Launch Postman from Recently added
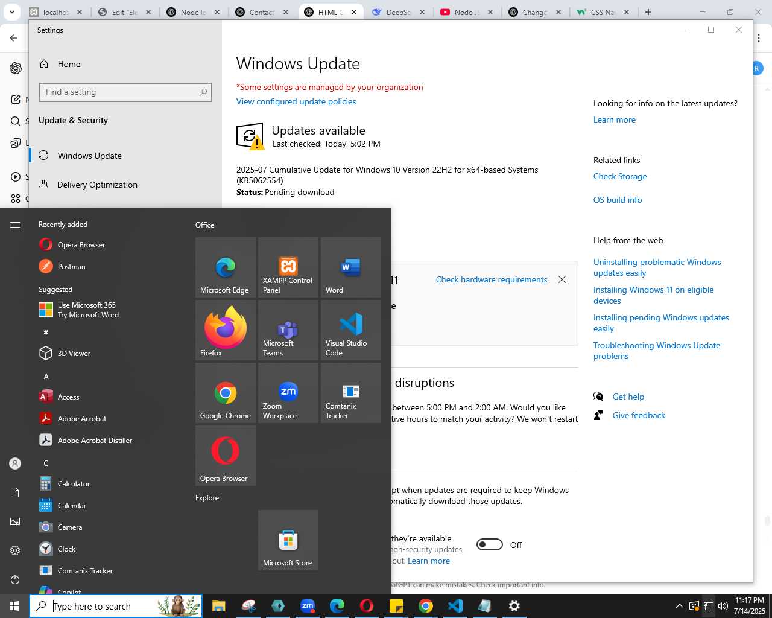Viewport: 772px width, 618px height. click(x=109, y=266)
